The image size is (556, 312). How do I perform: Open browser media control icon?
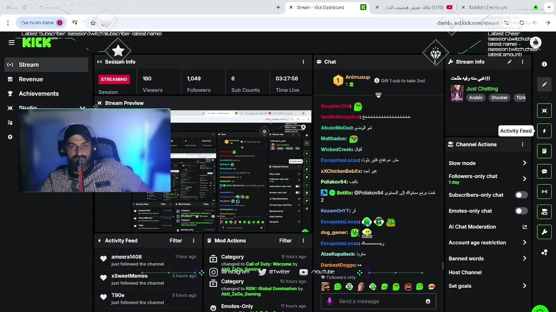[75, 23]
